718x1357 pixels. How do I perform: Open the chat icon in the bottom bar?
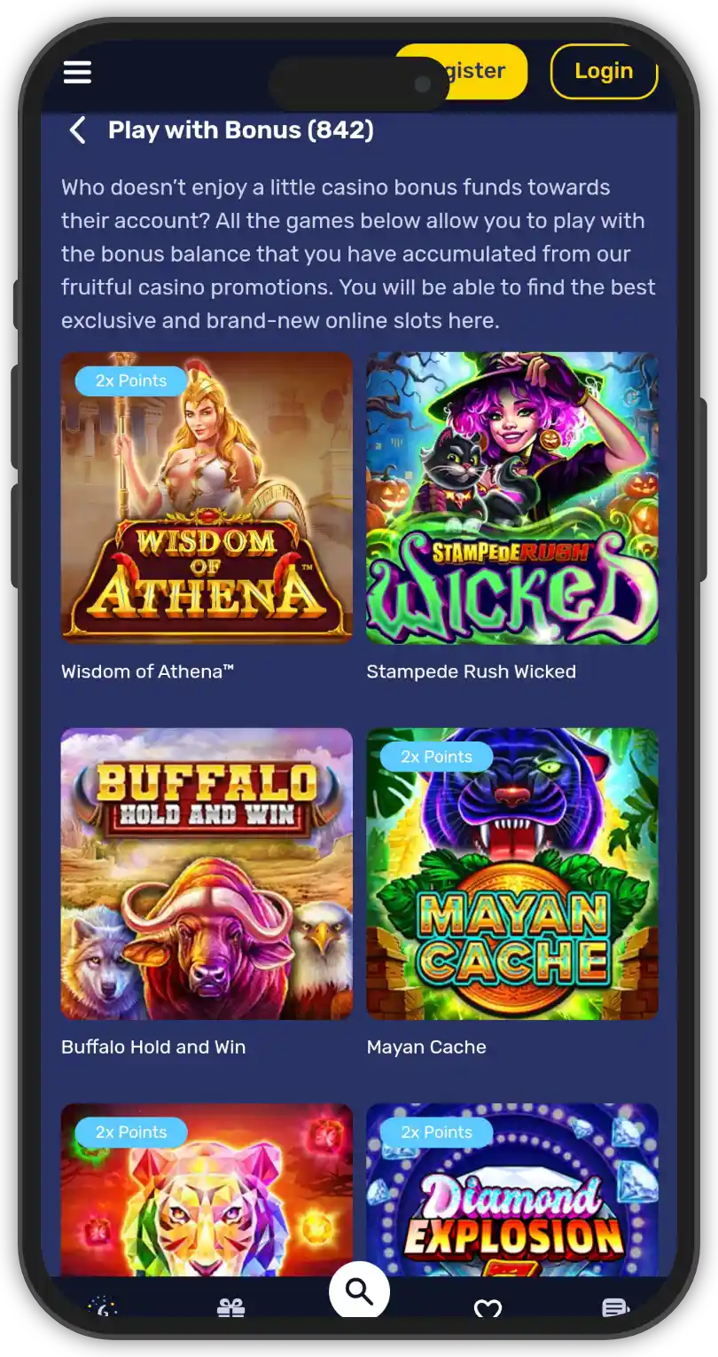615,1307
